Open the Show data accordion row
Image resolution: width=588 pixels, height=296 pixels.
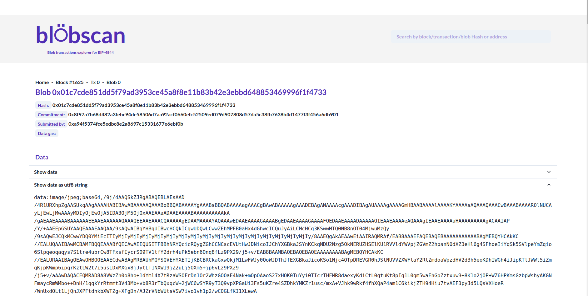pos(293,172)
